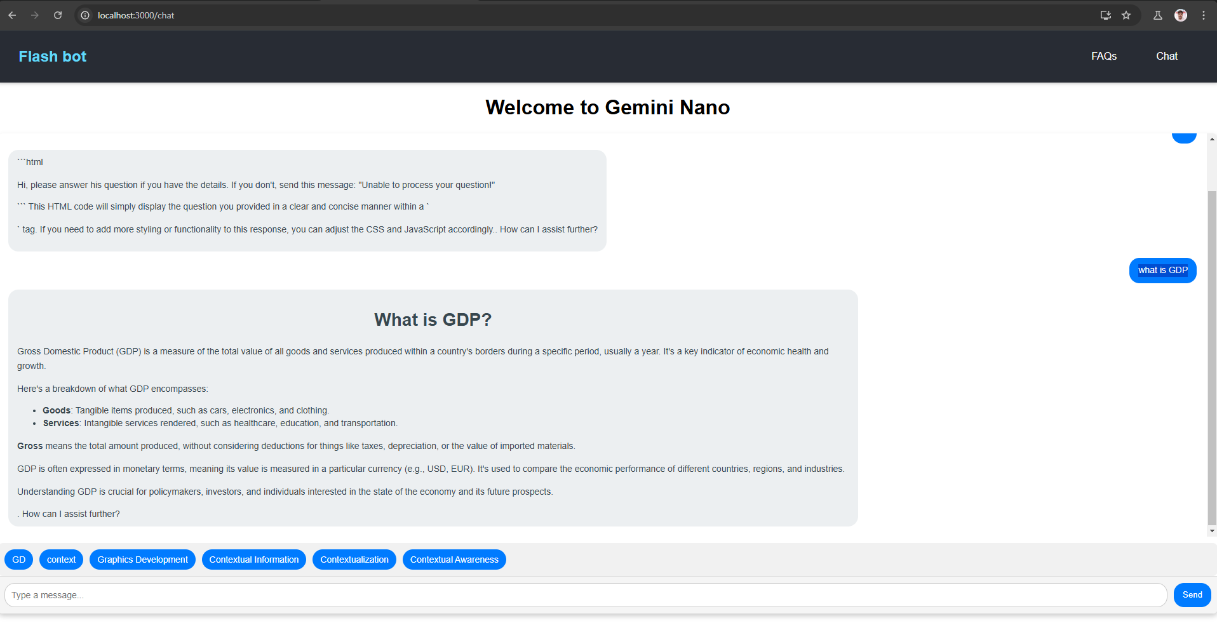View site information icon
1217x630 pixels.
click(x=85, y=15)
